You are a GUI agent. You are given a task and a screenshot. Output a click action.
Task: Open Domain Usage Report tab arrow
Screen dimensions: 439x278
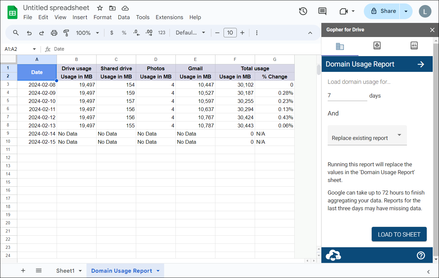point(158,271)
